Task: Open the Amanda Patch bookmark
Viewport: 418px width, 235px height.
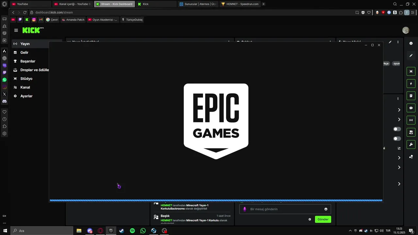Action: 73,20
